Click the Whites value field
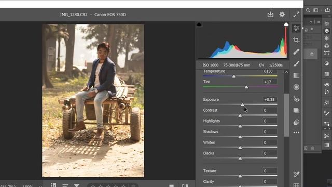Viewport: 332px width, 187px height. click(x=270, y=142)
